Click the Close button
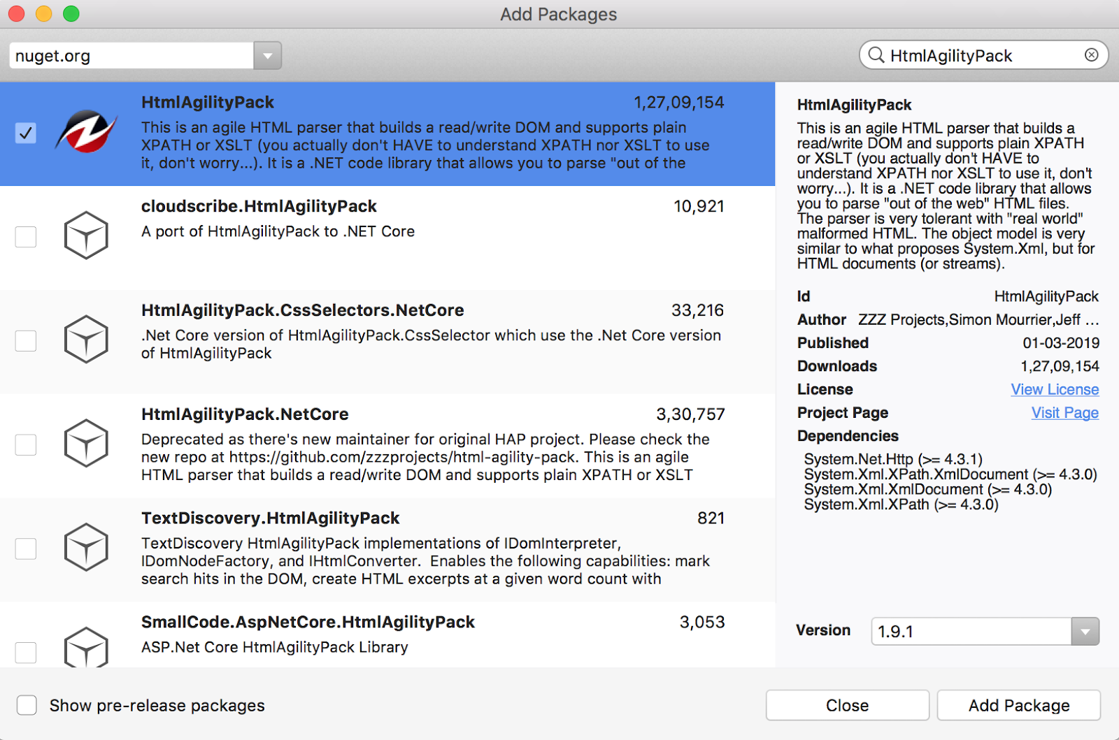This screenshot has width=1119, height=740. pos(846,705)
